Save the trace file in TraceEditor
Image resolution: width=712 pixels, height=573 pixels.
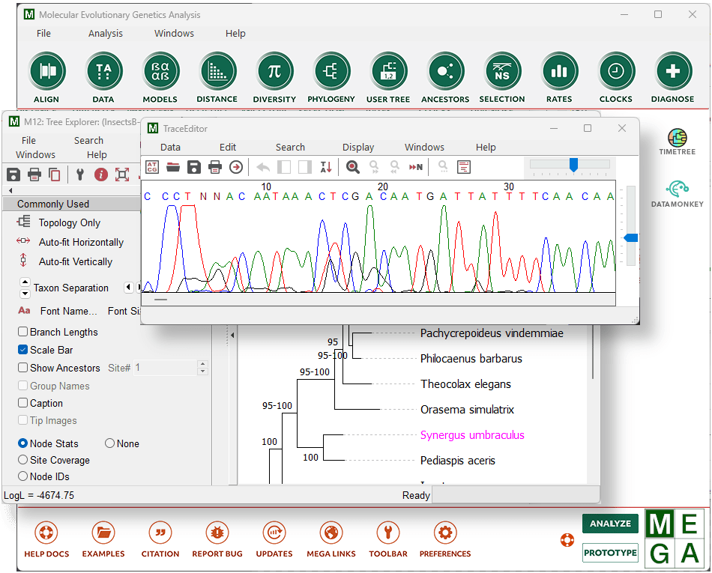[194, 167]
